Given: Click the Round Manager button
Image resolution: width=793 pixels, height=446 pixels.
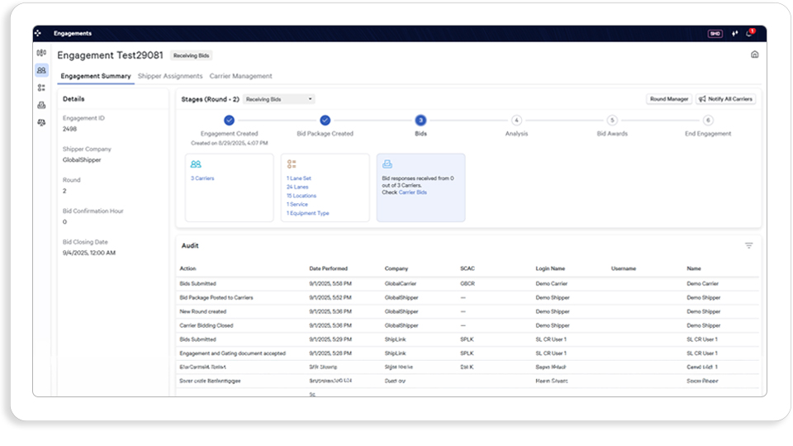Looking at the screenshot, I should click(669, 99).
